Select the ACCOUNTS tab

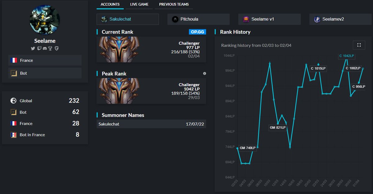(x=110, y=4)
